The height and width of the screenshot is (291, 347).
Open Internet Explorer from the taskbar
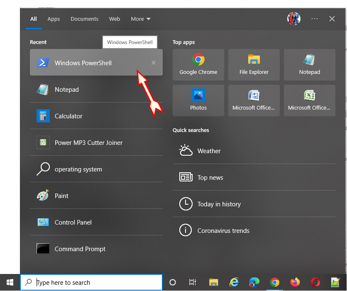(234, 282)
